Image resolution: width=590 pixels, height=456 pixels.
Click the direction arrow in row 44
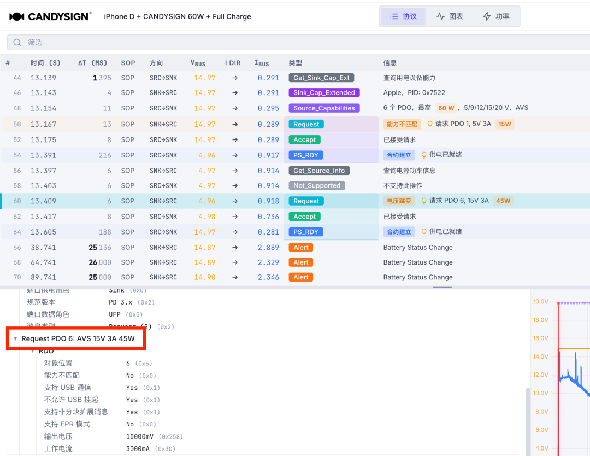pos(235,78)
